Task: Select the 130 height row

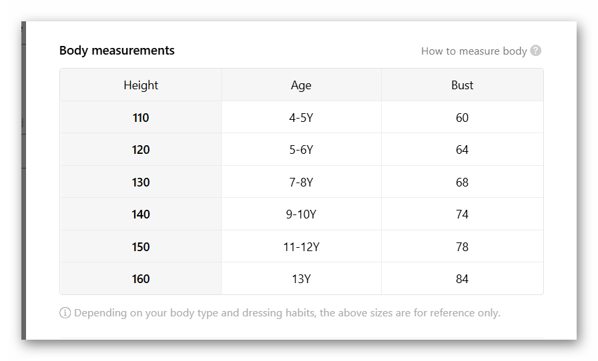Action: [141, 182]
